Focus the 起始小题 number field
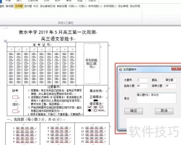The image size is (181, 145). tap(142, 86)
